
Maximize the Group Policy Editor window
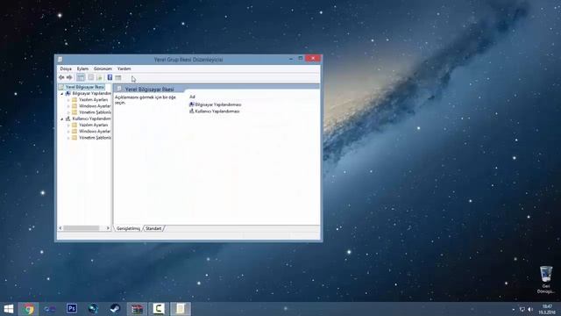(301, 59)
